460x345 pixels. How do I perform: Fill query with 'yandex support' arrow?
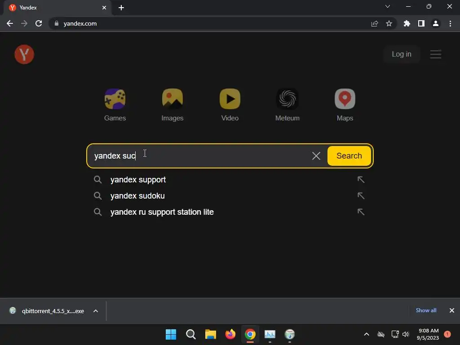point(361,180)
